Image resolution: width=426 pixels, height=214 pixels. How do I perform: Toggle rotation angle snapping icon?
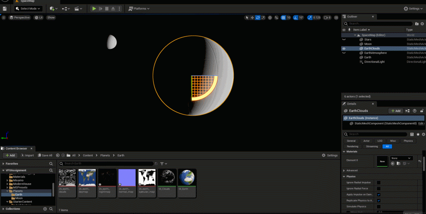tap(296, 17)
